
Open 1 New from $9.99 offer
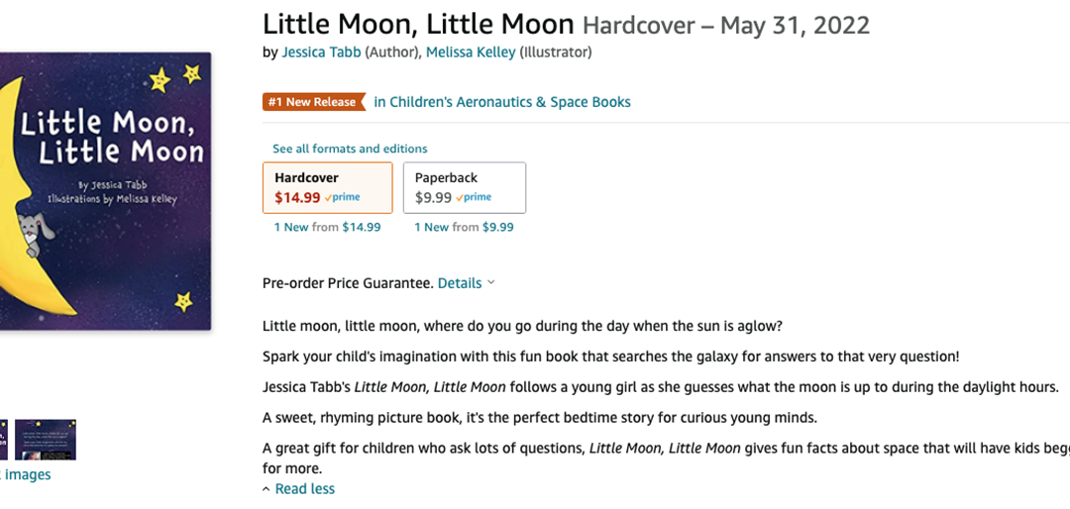pyautogui.click(x=464, y=227)
